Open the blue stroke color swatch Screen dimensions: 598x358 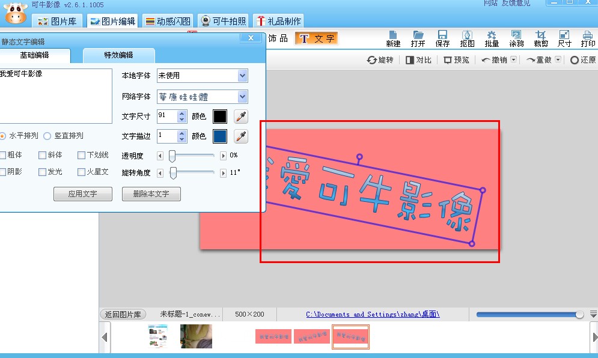point(220,136)
